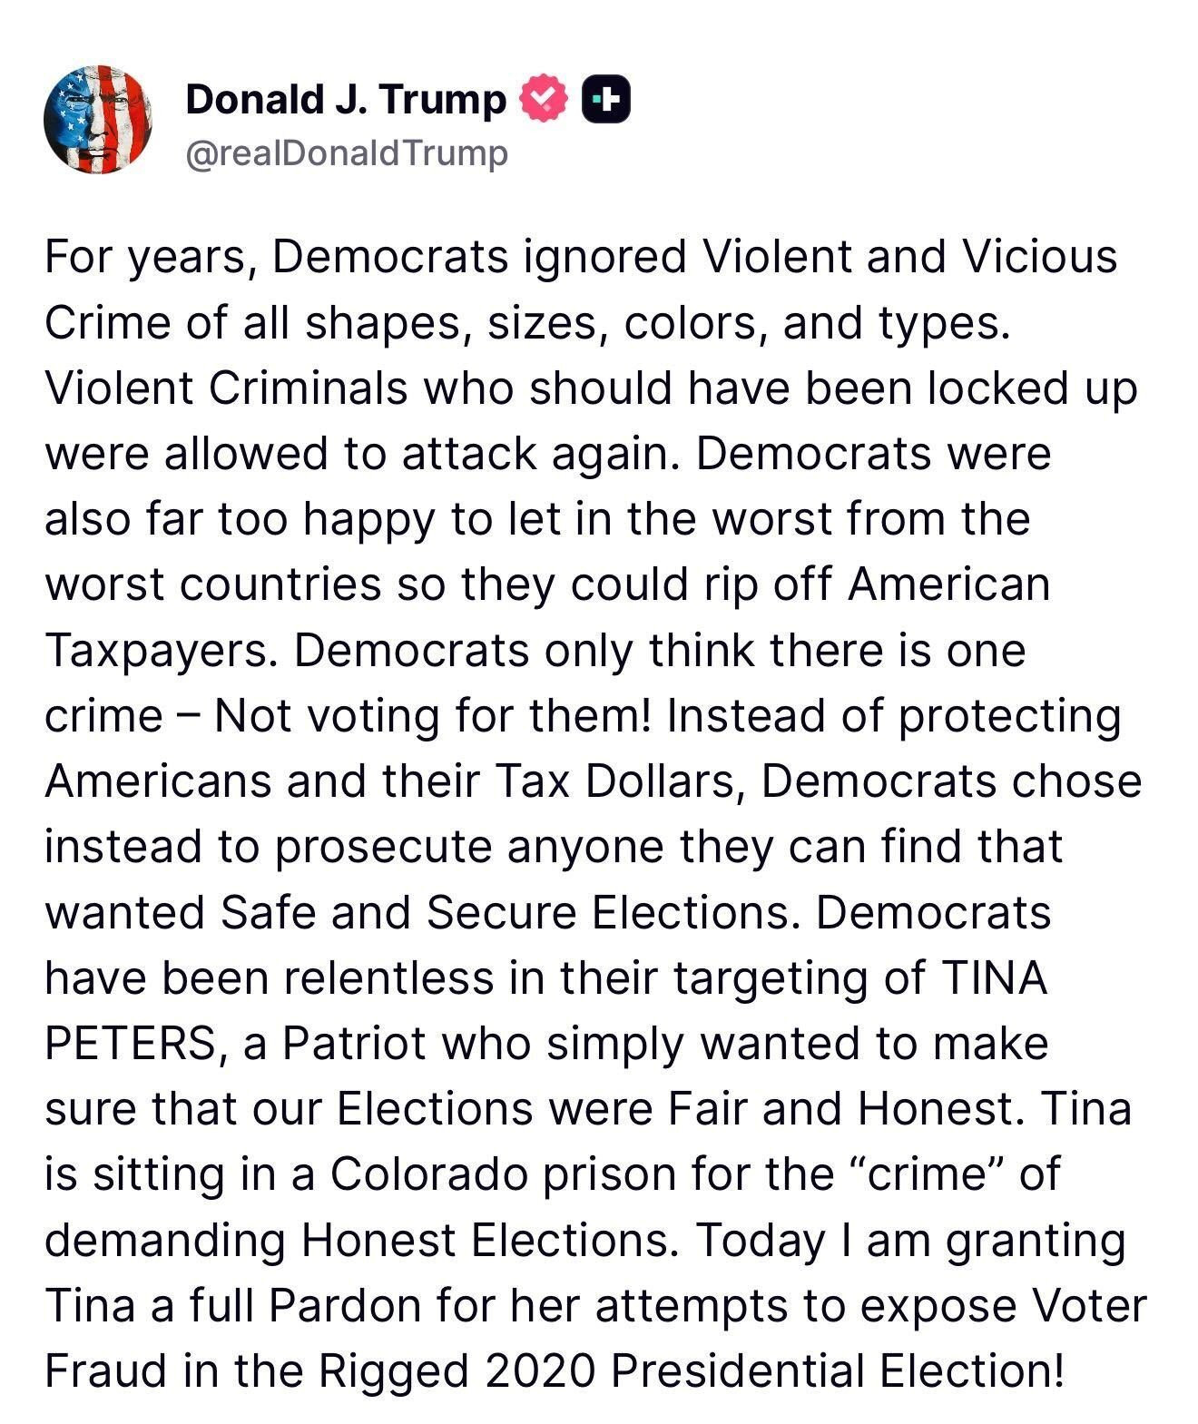
Task: Click the word Colorado in the post
Action: click(x=428, y=1174)
